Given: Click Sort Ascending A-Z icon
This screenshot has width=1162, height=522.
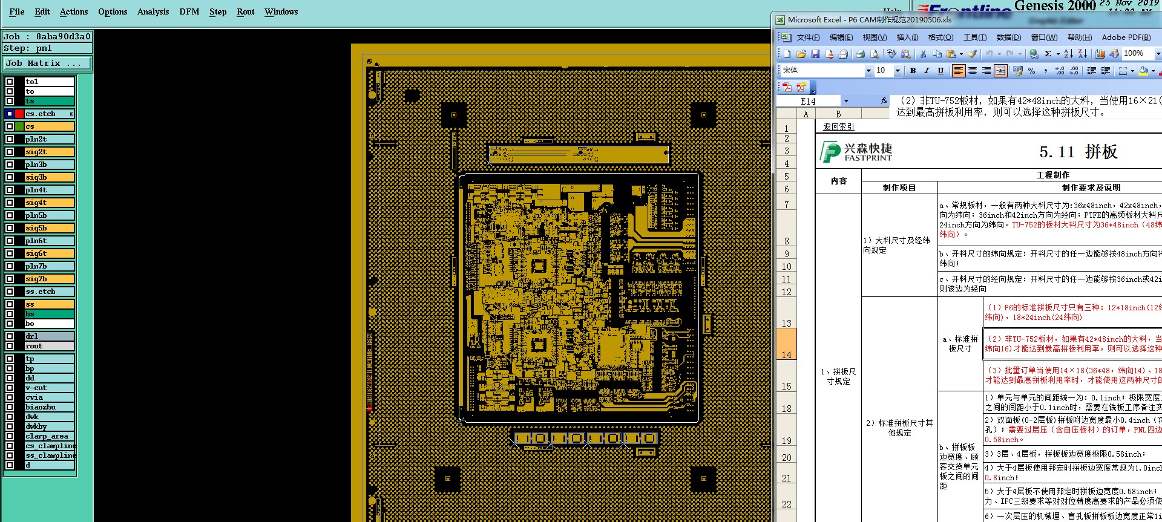Looking at the screenshot, I should coord(1069,54).
